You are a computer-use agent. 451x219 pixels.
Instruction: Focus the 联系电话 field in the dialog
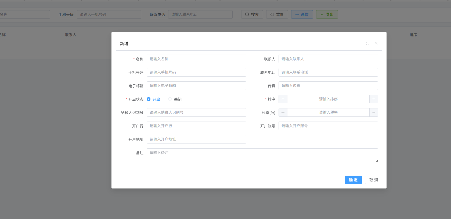(x=328, y=72)
